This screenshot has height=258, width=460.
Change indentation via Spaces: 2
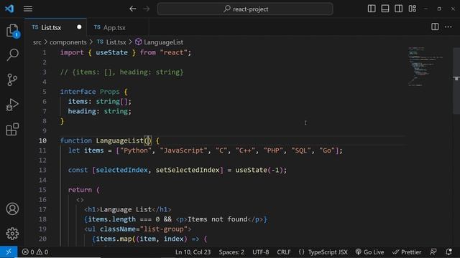click(x=231, y=252)
